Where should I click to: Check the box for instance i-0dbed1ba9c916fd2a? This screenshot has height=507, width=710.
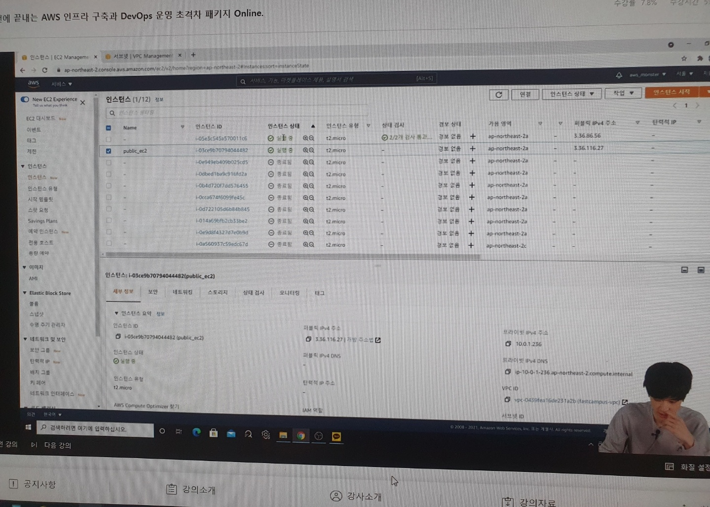pyautogui.click(x=109, y=174)
